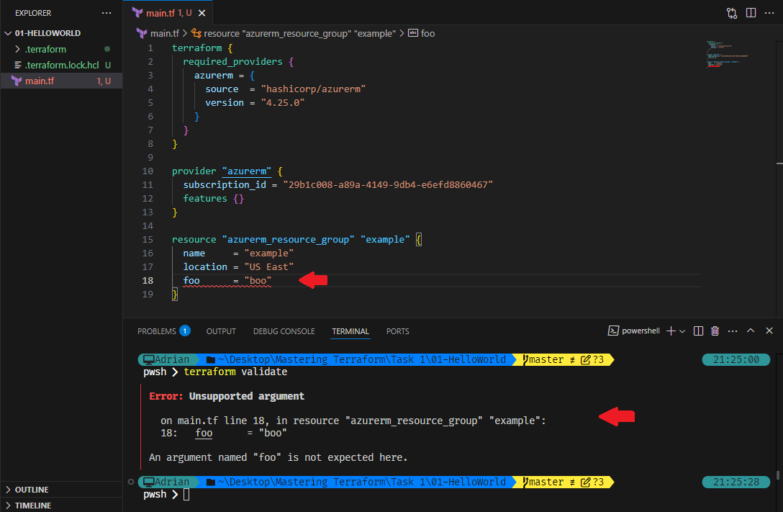783x512 pixels.
Task: Click Terraform icon on main.tf file row
Action: tap(17, 81)
